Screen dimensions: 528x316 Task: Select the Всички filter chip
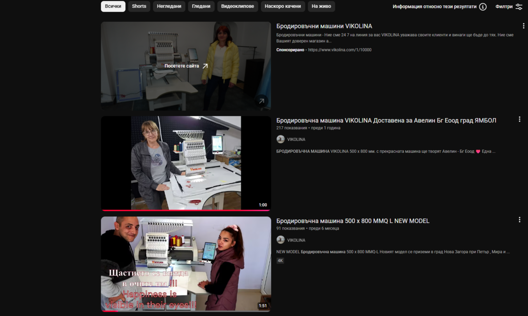point(113,6)
